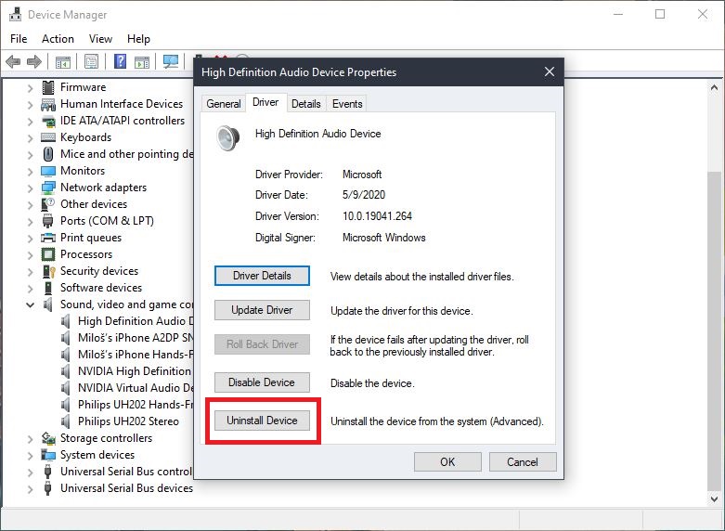Click the Uninstall Device button
This screenshot has width=725, height=531.
click(262, 421)
